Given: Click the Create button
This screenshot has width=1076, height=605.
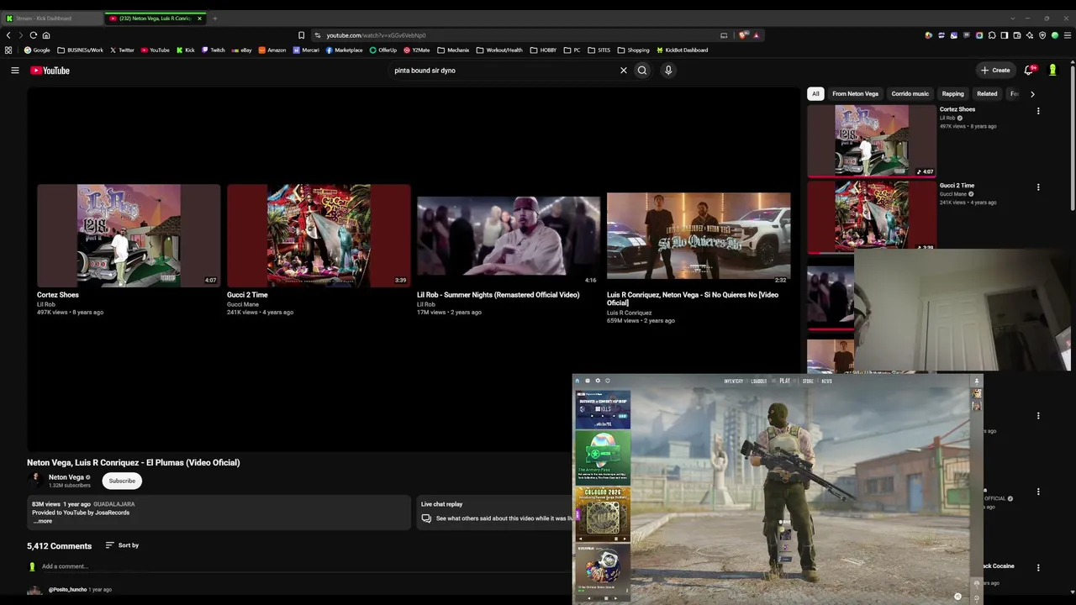Looking at the screenshot, I should (995, 71).
